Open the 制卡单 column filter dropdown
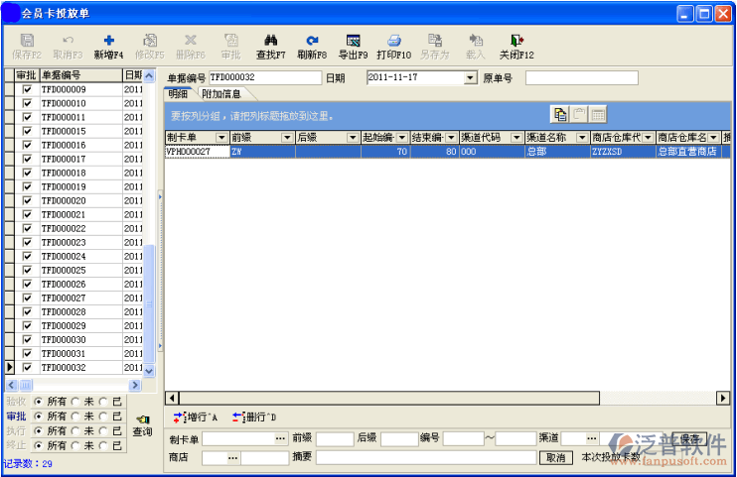Screen dimensions: 737x477 (x=221, y=138)
